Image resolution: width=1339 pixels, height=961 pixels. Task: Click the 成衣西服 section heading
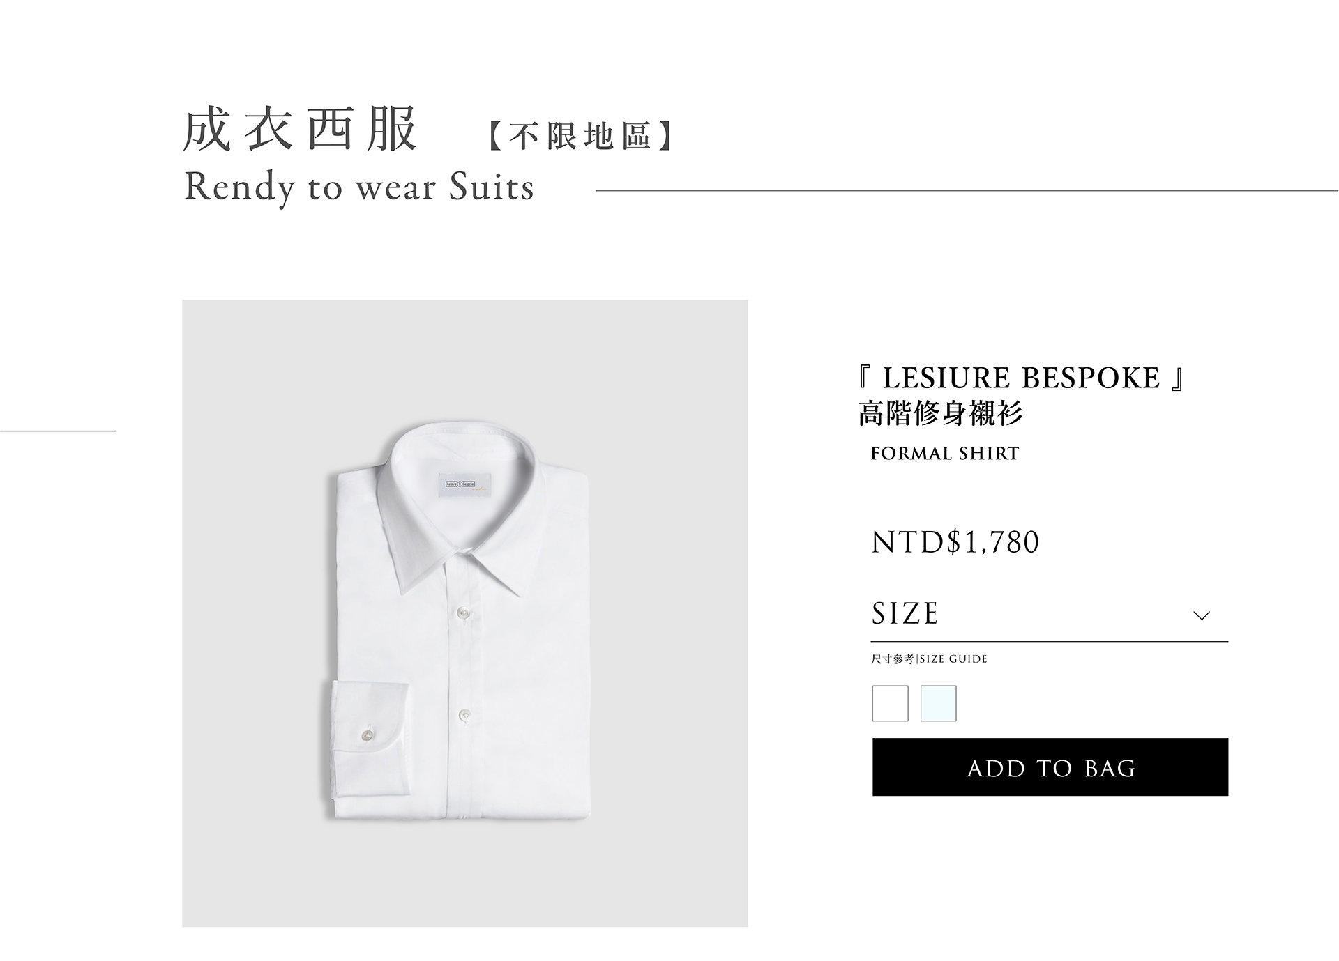pos(300,130)
